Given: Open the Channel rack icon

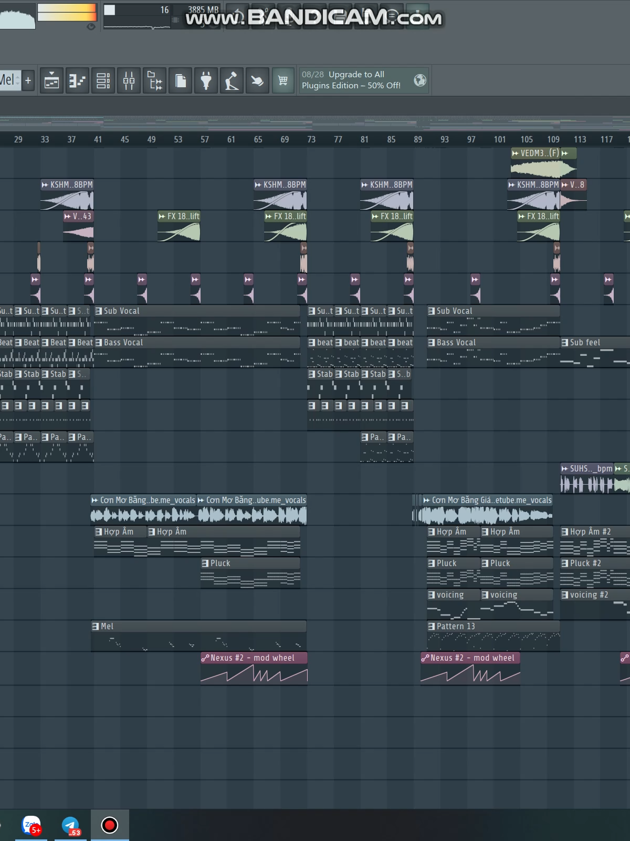Looking at the screenshot, I should [103, 80].
